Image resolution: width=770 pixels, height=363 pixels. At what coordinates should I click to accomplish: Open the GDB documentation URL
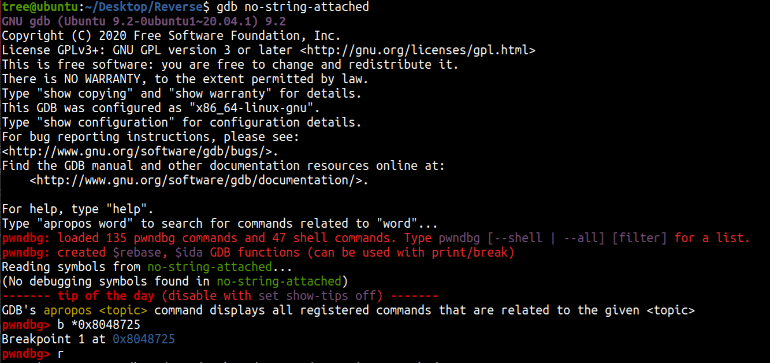(x=199, y=180)
